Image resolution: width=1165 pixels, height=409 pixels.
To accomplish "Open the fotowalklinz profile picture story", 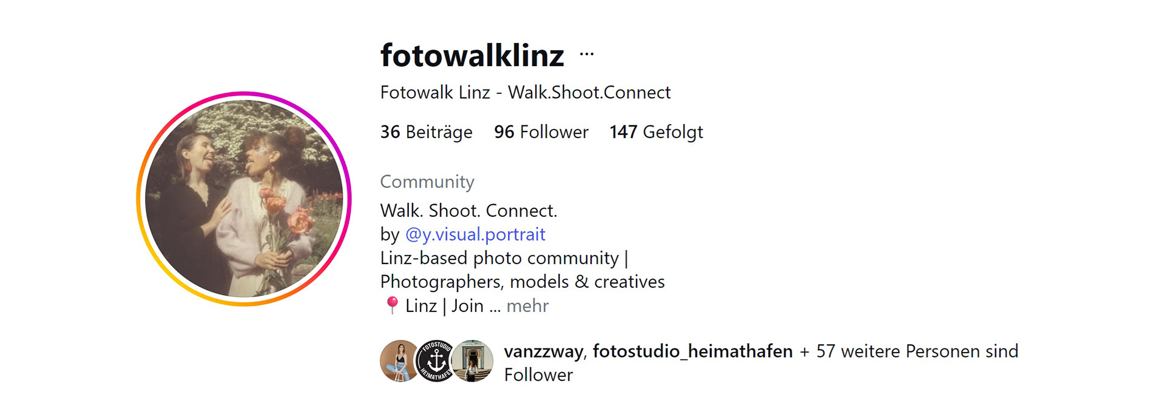I will point(244,199).
